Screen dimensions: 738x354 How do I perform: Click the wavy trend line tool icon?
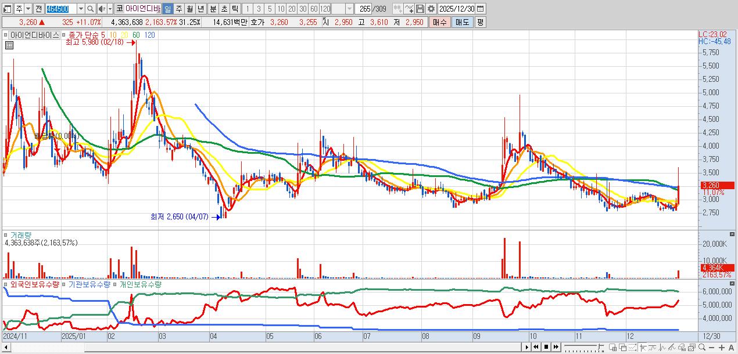[x=652, y=348]
